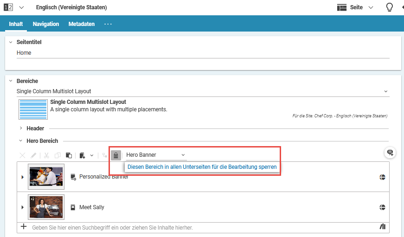Open the library icon beside search field
The height and width of the screenshot is (237, 404).
[x=383, y=227]
